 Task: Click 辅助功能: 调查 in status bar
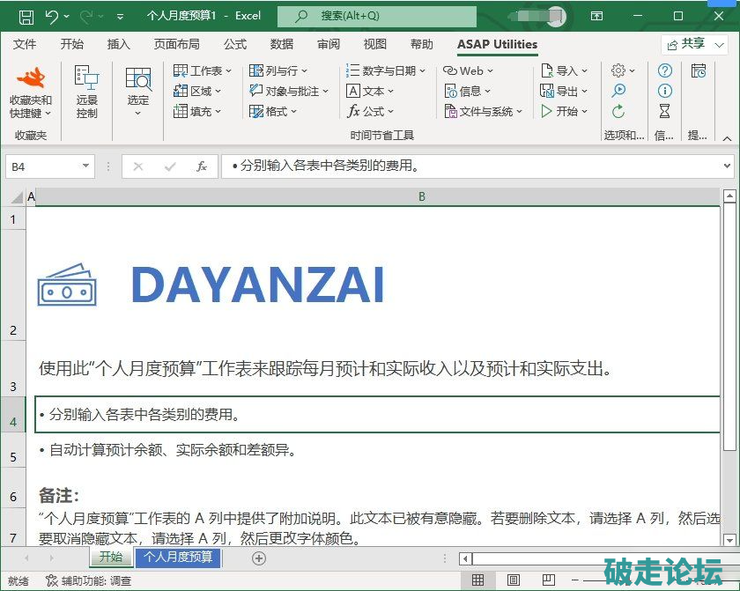click(x=89, y=580)
